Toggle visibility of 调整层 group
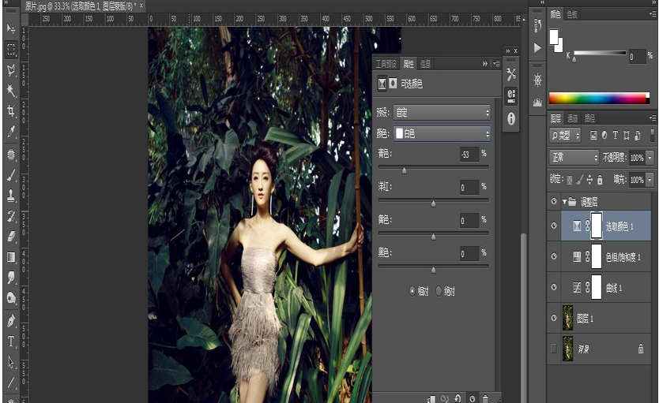Viewport: 659px width, 403px height. coord(554,202)
